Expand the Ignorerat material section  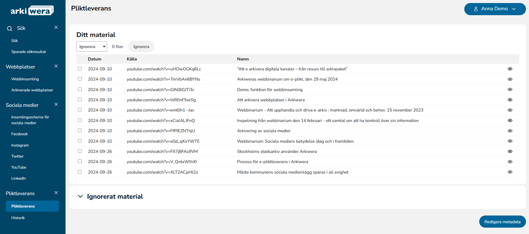[80, 196]
